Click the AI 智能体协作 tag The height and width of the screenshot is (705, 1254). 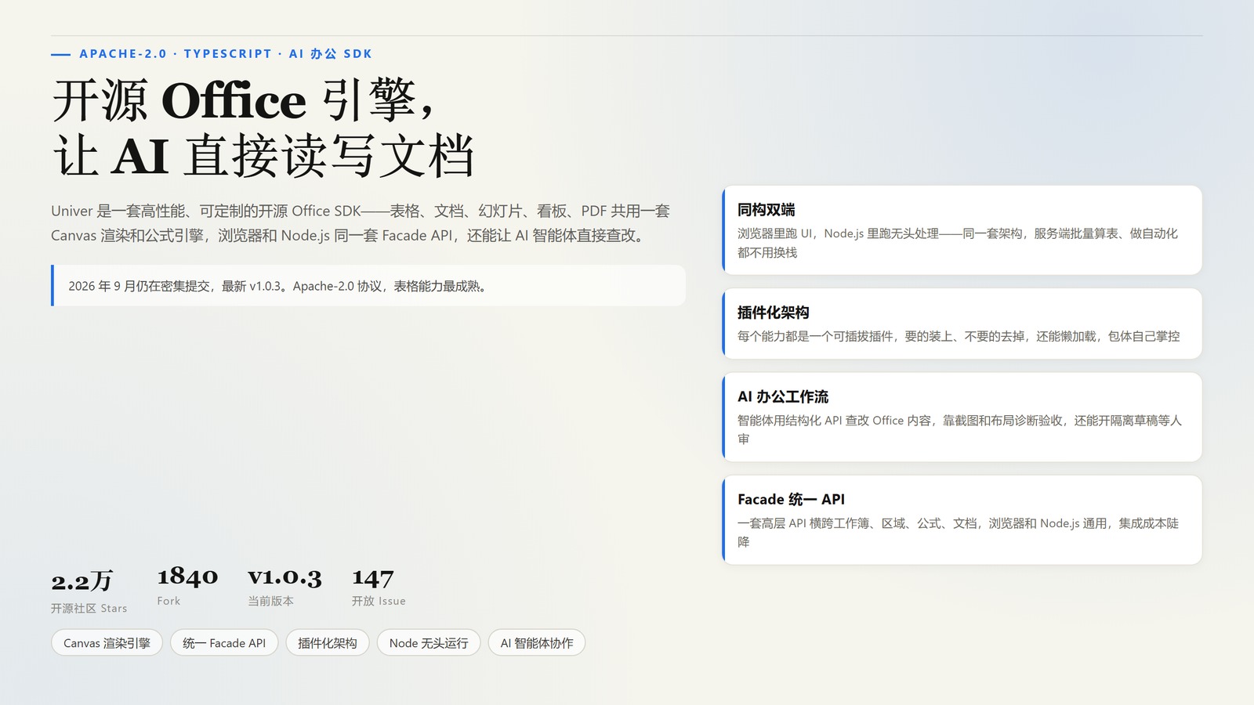pos(537,642)
